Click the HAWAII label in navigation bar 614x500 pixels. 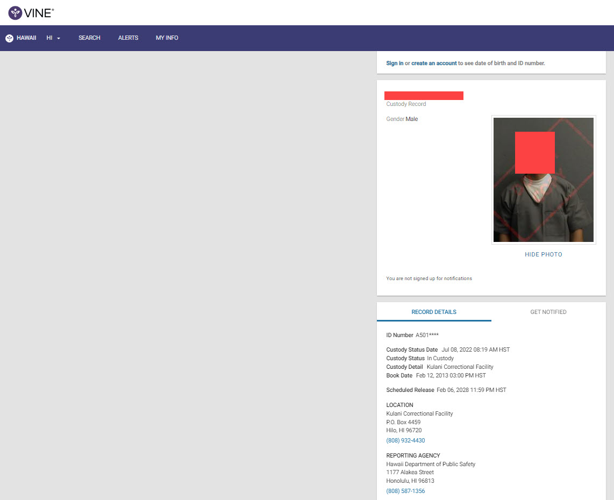click(x=26, y=38)
